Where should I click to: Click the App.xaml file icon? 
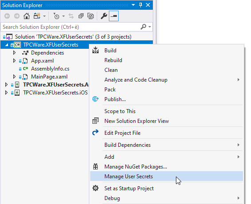point(25,61)
